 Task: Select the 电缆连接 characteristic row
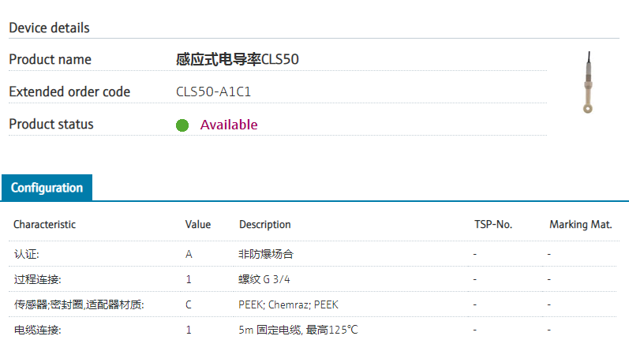click(x=37, y=330)
